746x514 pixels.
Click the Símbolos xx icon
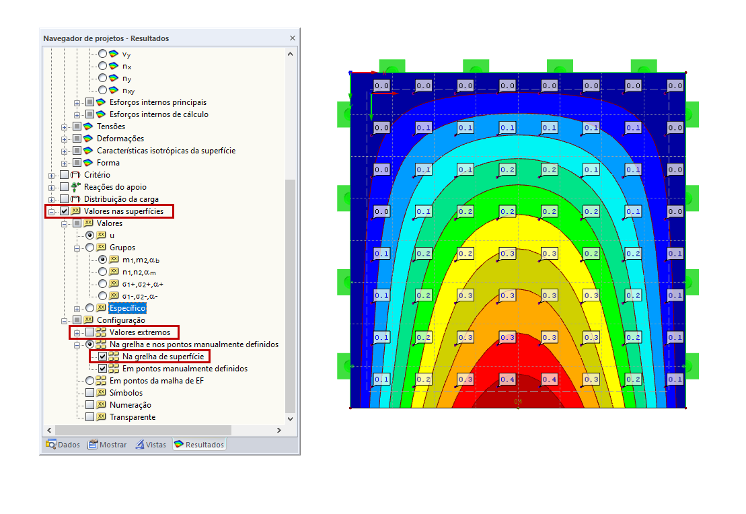tap(101, 393)
